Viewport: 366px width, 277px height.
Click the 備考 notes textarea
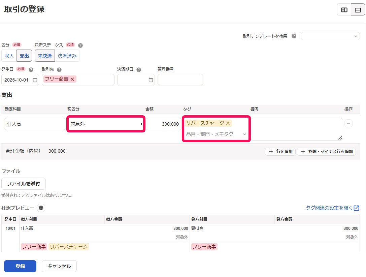coord(297,129)
